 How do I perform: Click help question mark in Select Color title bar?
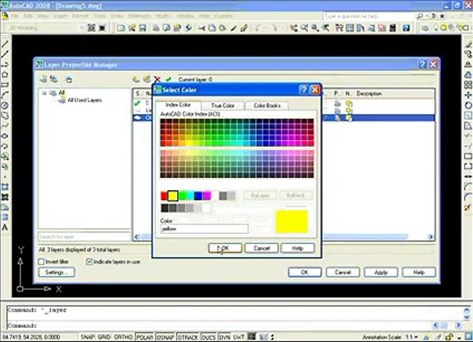tap(304, 90)
